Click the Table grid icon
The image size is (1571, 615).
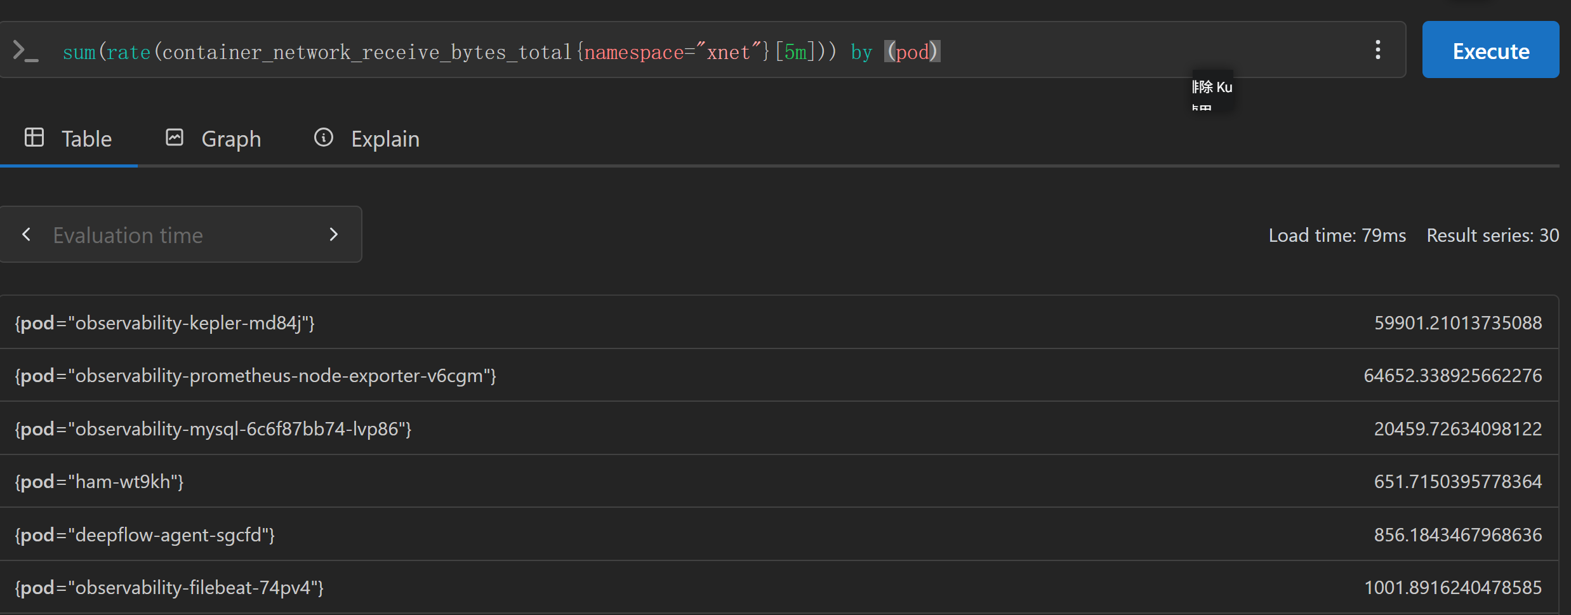[x=34, y=138]
